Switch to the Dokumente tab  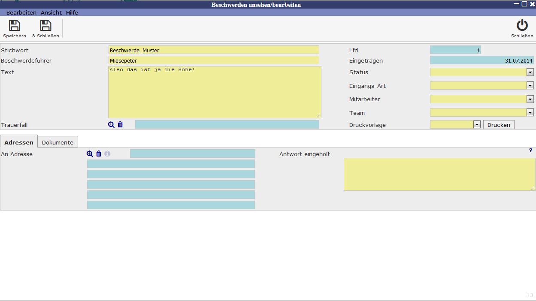point(58,142)
